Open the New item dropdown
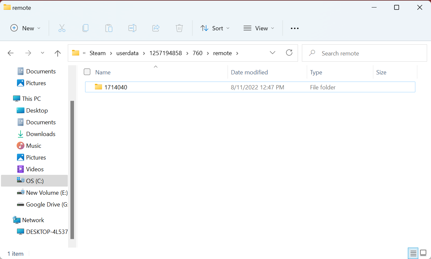Screen dimensions: 431x259 coord(25,28)
